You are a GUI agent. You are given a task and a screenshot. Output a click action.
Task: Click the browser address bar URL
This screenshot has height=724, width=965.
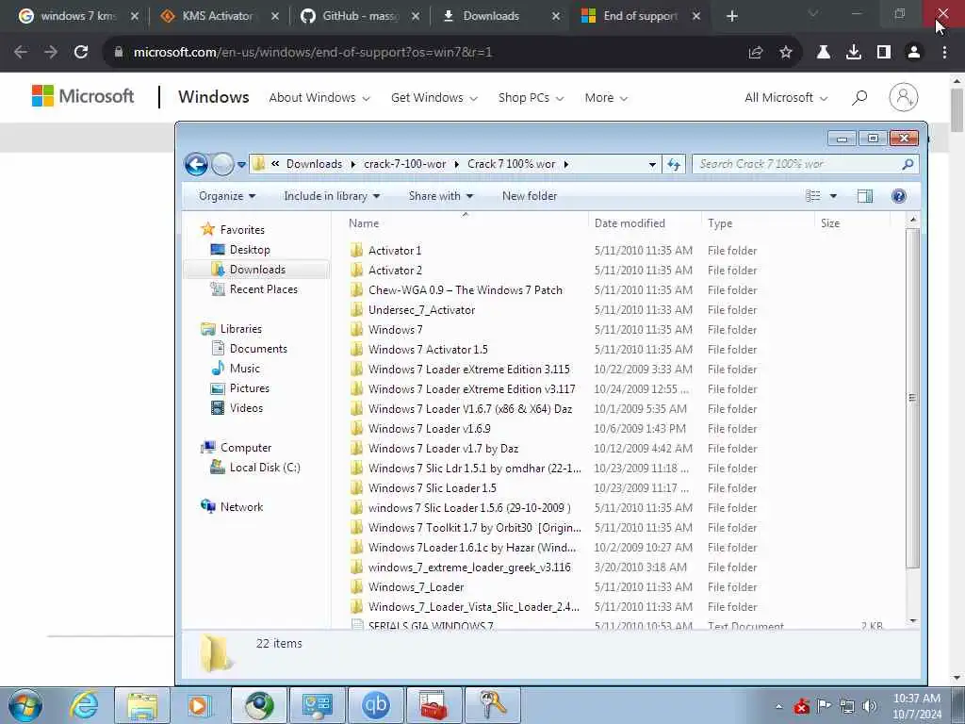(313, 53)
